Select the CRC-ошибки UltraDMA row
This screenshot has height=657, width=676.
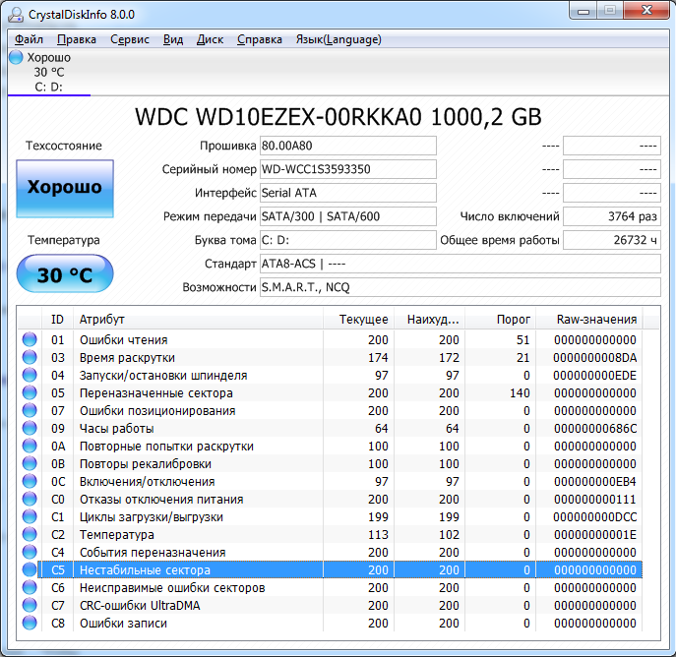[330, 605]
